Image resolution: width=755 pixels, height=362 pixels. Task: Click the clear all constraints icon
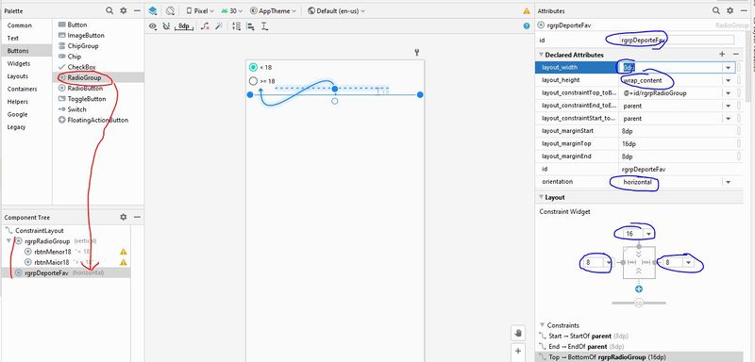pyautogui.click(x=205, y=26)
